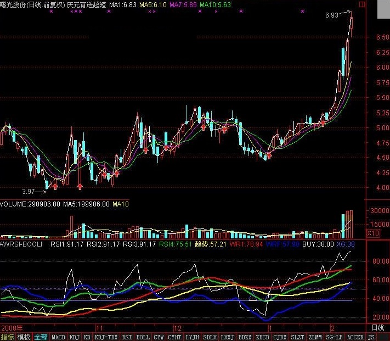This screenshot has width=390, height=341.
Task: Click the 5.00 price axis label
Action: [x=382, y=128]
